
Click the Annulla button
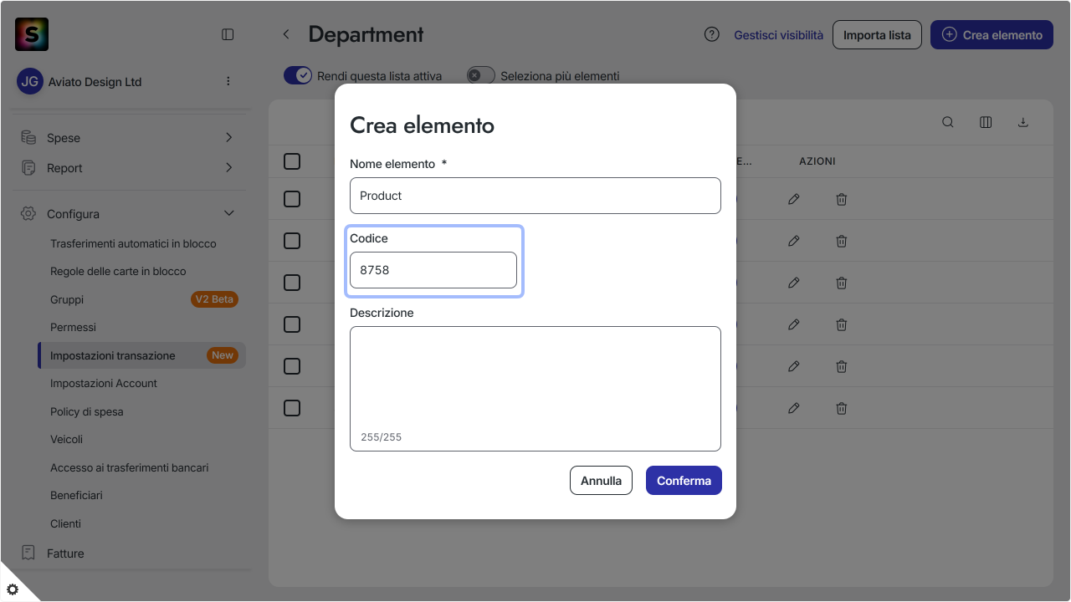(x=601, y=481)
